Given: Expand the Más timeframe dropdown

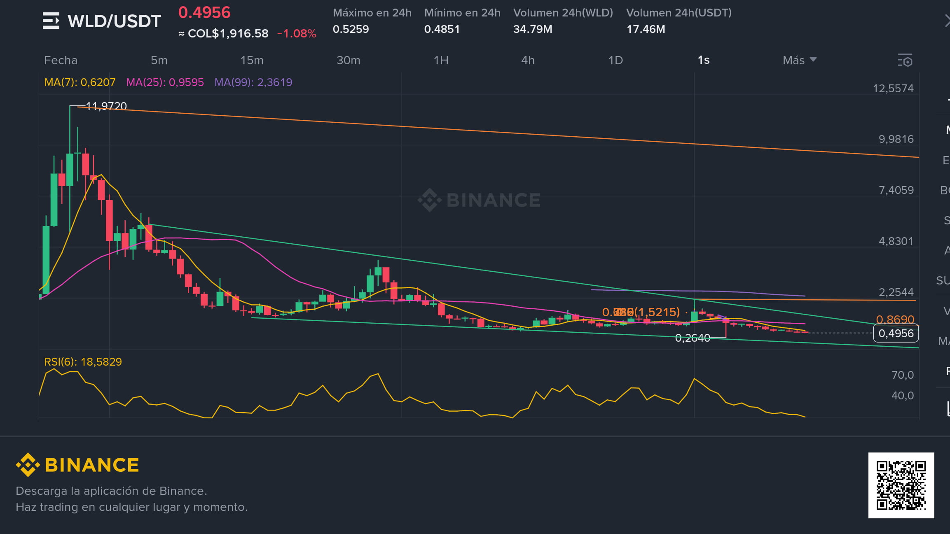Looking at the screenshot, I should pyautogui.click(x=799, y=60).
